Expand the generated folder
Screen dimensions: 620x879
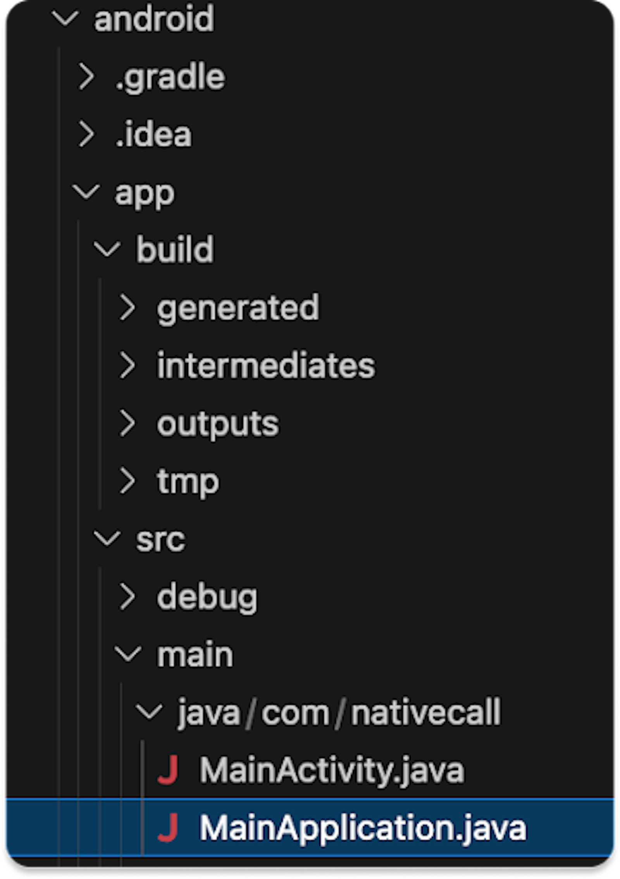pos(128,308)
